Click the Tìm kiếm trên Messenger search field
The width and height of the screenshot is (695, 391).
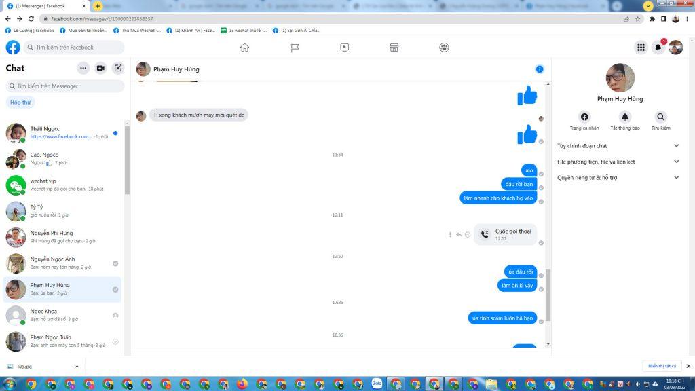coord(65,86)
